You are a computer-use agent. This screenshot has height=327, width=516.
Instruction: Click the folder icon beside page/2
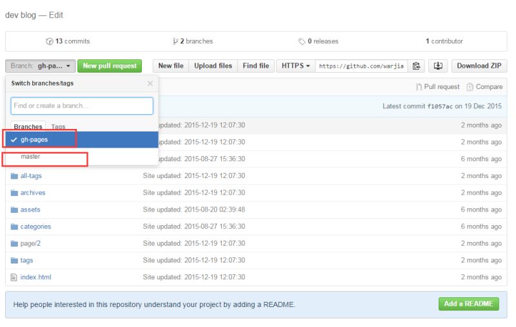click(14, 244)
